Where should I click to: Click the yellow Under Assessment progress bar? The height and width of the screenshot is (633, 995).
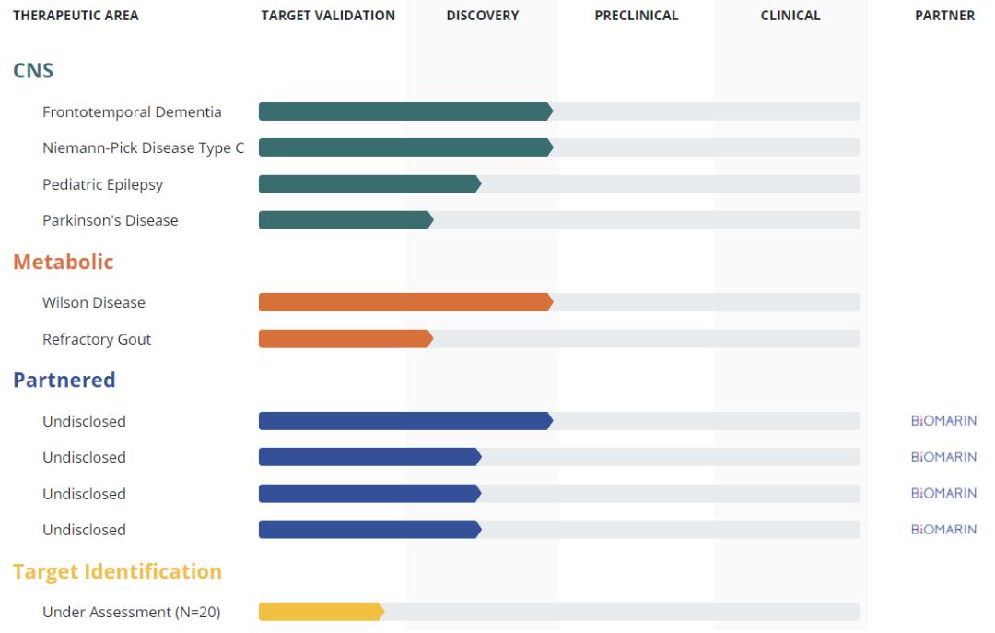click(320, 612)
